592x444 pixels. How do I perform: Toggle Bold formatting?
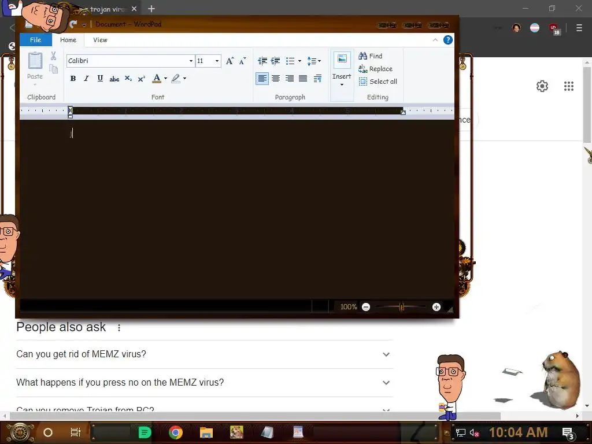[x=73, y=79]
